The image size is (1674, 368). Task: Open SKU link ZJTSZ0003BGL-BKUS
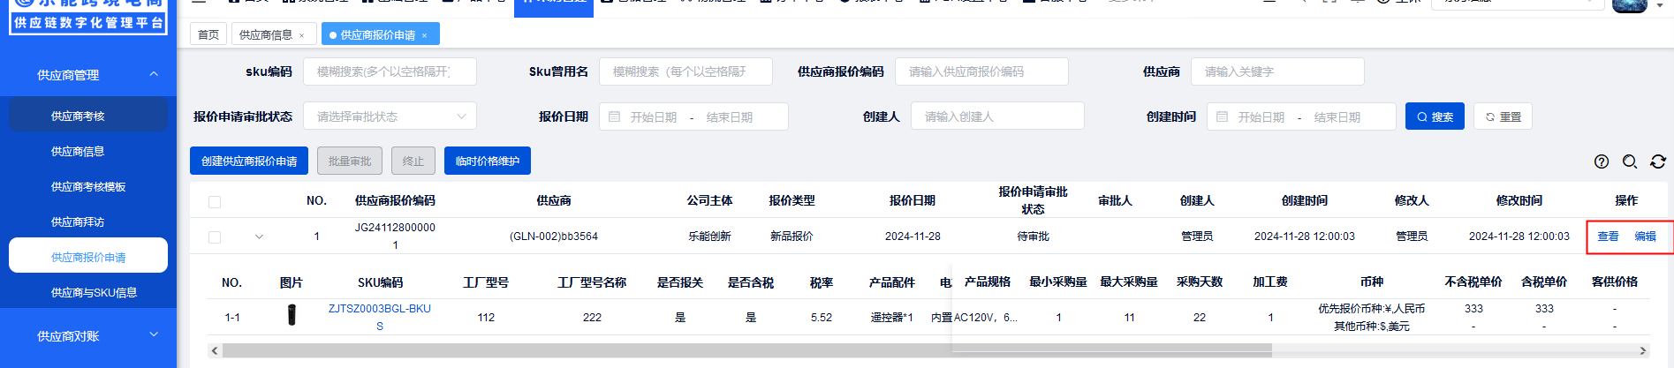[x=380, y=318]
